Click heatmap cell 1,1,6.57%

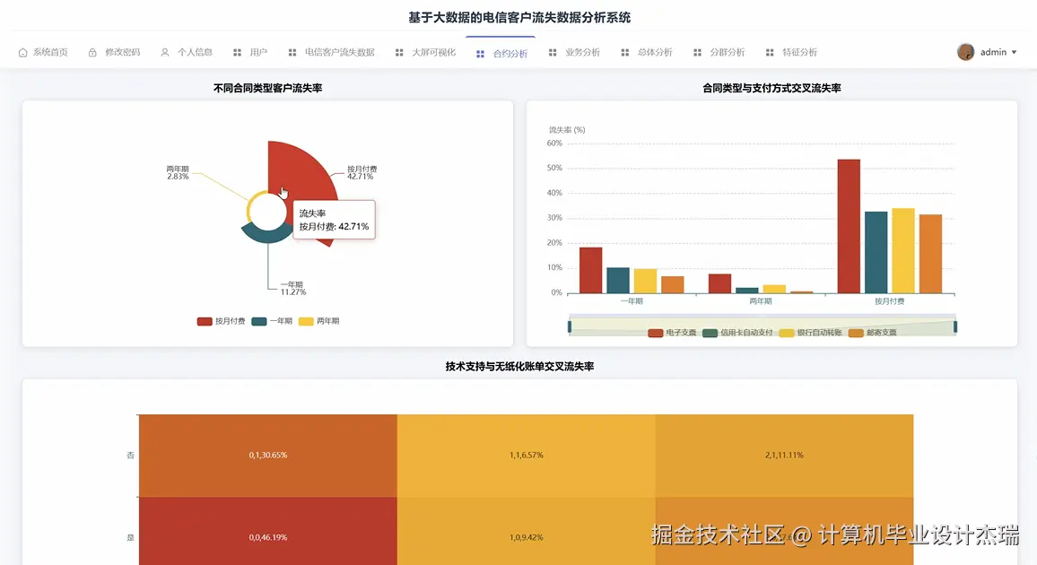tap(527, 456)
